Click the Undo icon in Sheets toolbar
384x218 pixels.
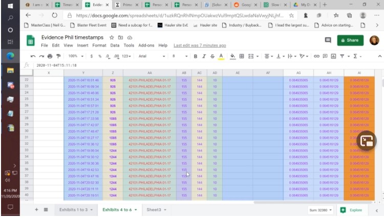pyautogui.click(x=33, y=56)
